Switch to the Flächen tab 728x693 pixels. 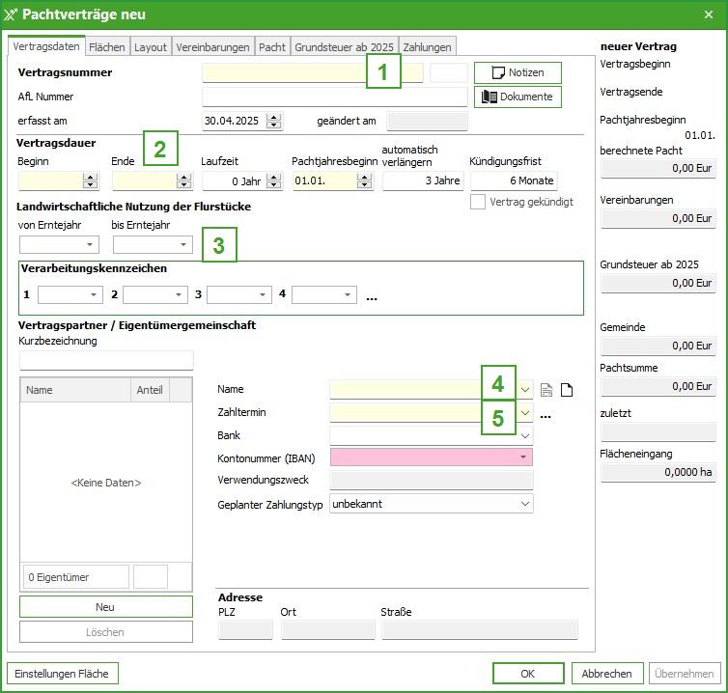pos(106,46)
